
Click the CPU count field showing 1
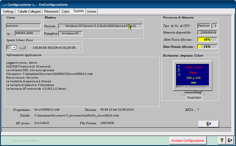pyautogui.click(x=214, y=26)
